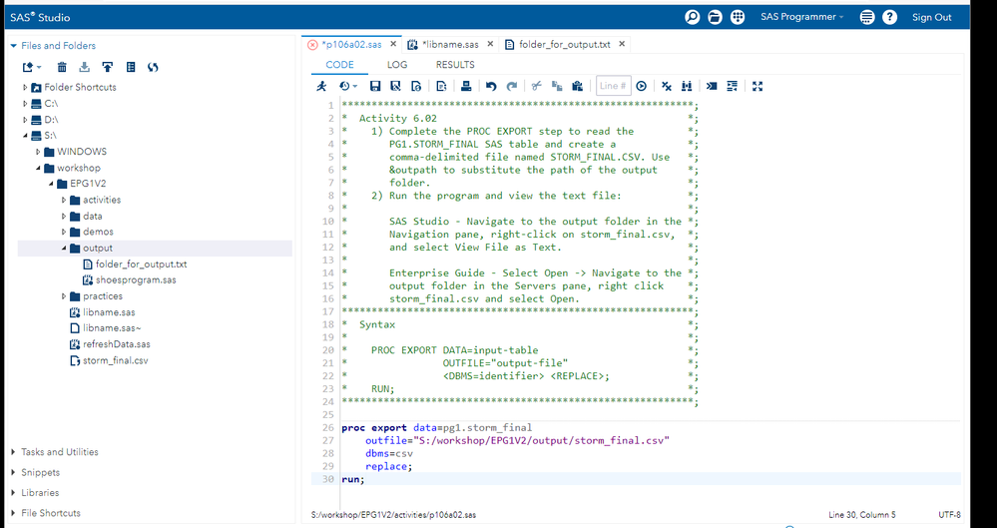Click the upload files icon
The width and height of the screenshot is (997, 528).
pos(108,67)
